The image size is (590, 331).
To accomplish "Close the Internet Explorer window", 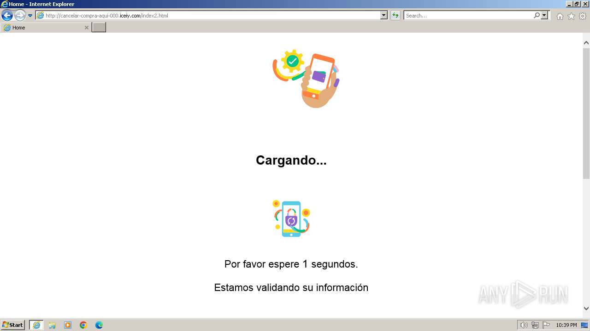I will click(585, 4).
